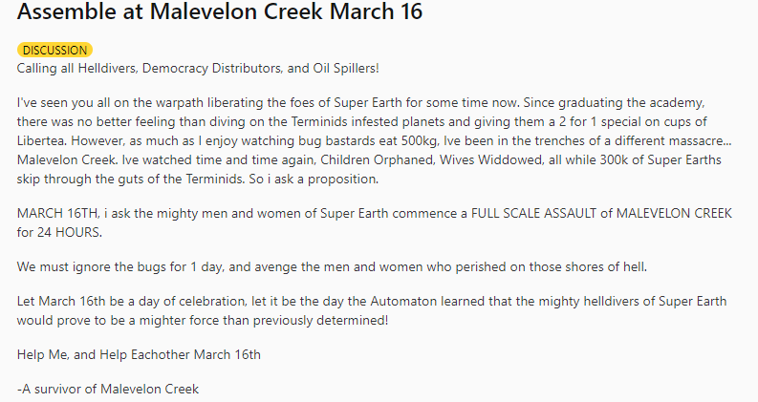Click the "-A survivor of Malevelon Creek" signature
This screenshot has width=758, height=402.
[x=108, y=389]
